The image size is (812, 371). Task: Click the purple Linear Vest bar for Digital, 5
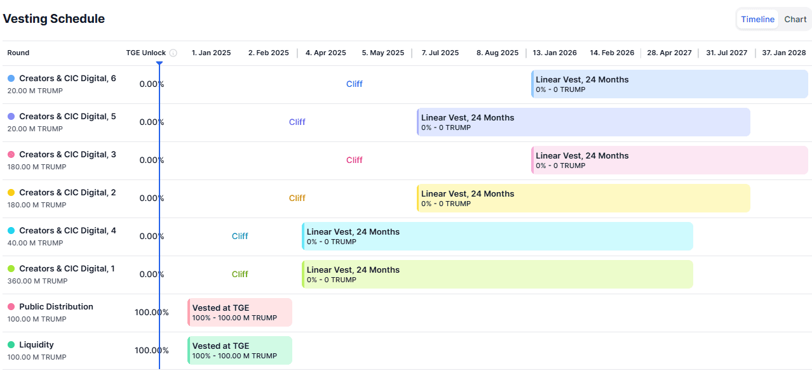583,122
